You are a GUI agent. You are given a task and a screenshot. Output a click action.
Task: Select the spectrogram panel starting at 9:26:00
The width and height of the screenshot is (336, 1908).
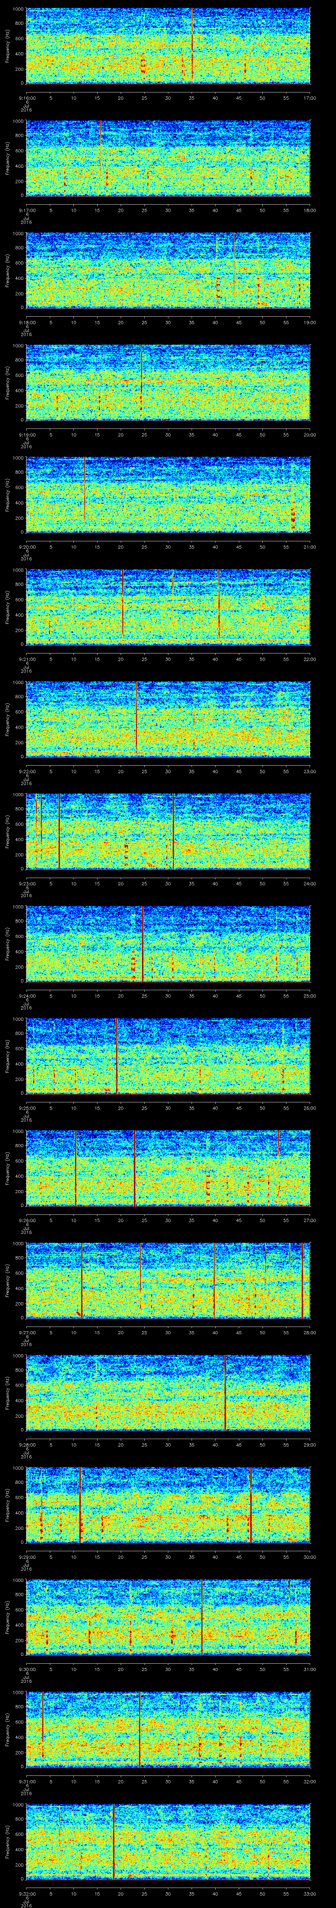(x=168, y=1168)
